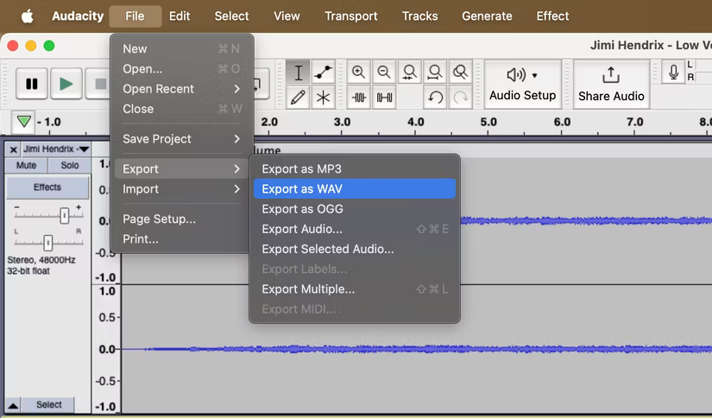Select the Selection (I-beam) tool
This screenshot has width=712, height=418.
pyautogui.click(x=298, y=73)
